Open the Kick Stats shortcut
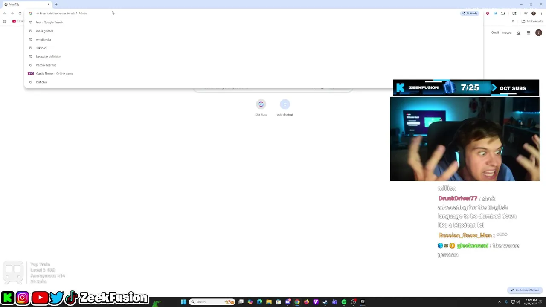 tap(261, 107)
